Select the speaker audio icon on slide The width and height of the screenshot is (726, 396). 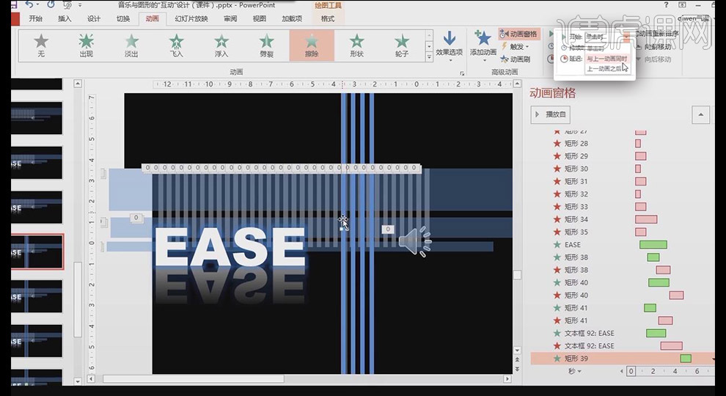[414, 241]
